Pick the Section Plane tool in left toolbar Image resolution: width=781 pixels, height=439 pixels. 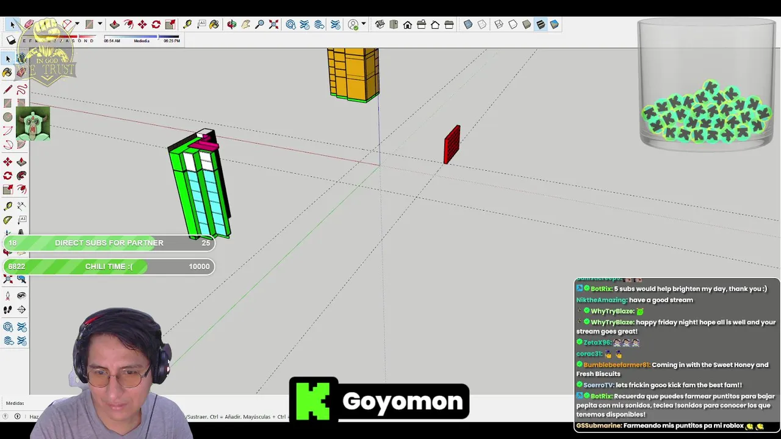coord(21,310)
